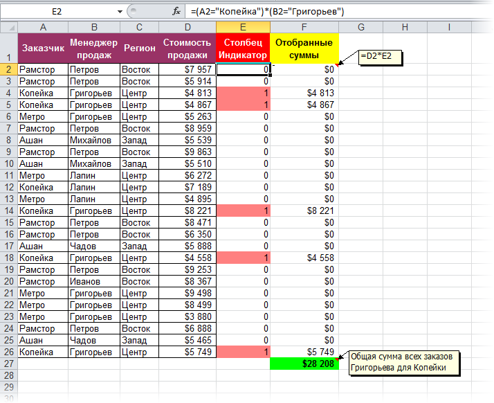The height and width of the screenshot is (403, 494).
Task: Click cell $4 813 in Стоимость продажи column
Action: coord(187,93)
